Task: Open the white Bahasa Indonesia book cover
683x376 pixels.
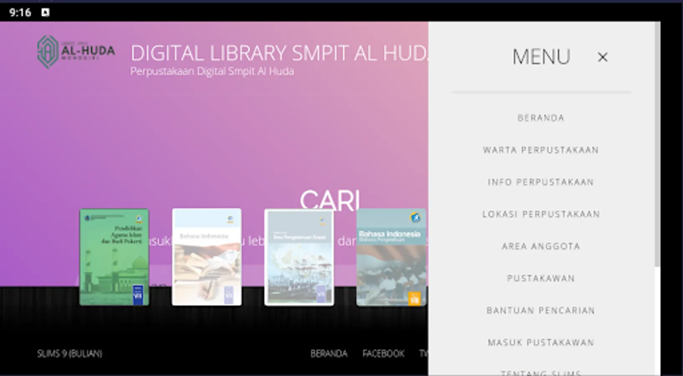Action: point(206,257)
